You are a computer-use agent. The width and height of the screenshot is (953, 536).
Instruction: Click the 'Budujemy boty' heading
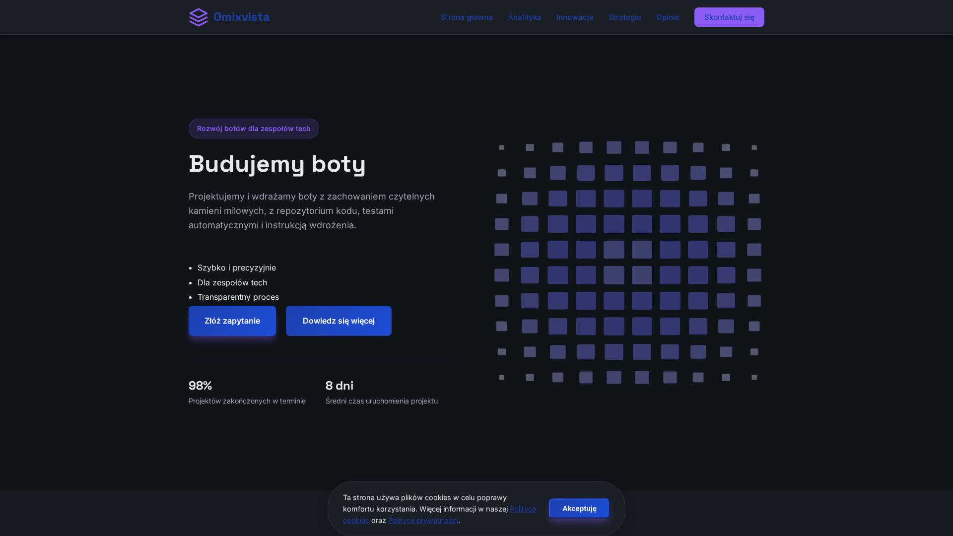[x=277, y=164]
